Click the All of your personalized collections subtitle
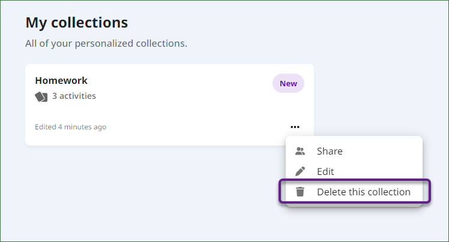 (106, 44)
